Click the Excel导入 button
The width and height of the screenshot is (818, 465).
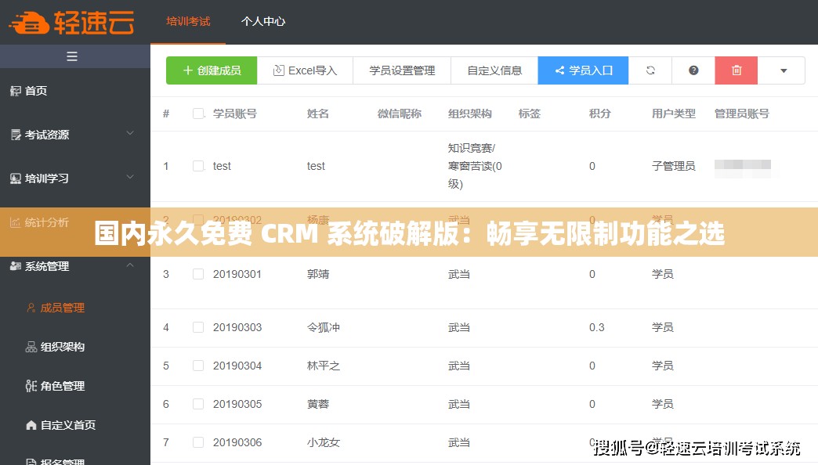305,70
